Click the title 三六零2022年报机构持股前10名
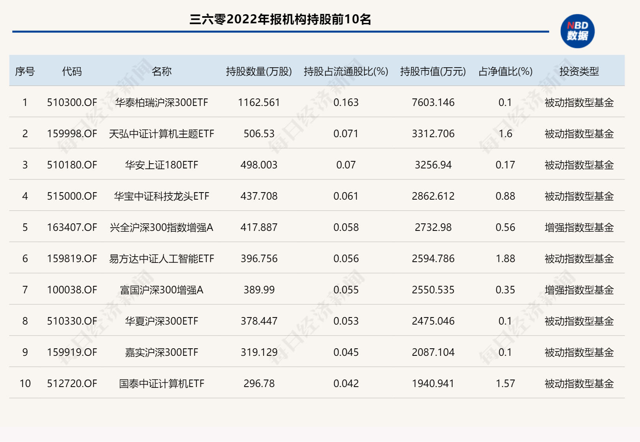The width and height of the screenshot is (640, 442). click(x=280, y=19)
